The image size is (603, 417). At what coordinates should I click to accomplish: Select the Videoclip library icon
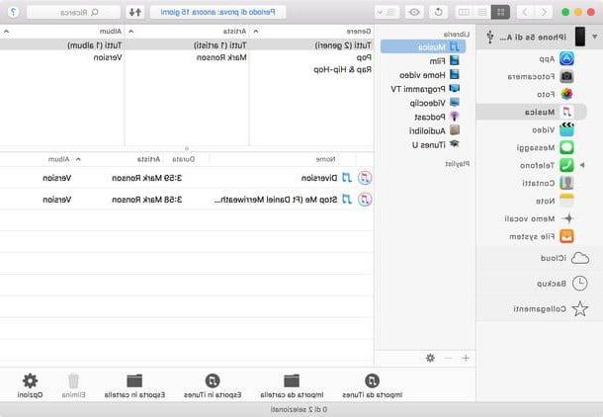454,103
